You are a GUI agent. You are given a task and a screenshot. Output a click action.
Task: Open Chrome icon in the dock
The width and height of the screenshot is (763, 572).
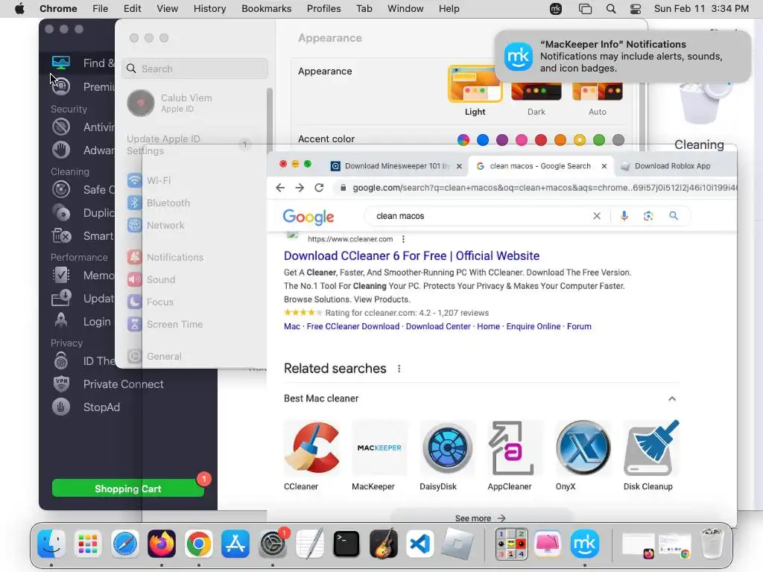coord(198,544)
